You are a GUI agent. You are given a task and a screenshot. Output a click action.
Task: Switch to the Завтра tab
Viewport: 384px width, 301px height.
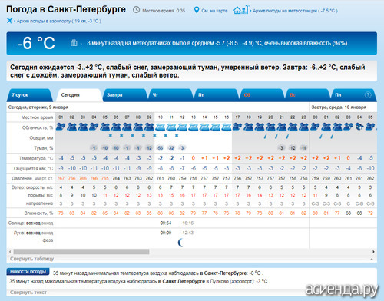tap(124, 95)
